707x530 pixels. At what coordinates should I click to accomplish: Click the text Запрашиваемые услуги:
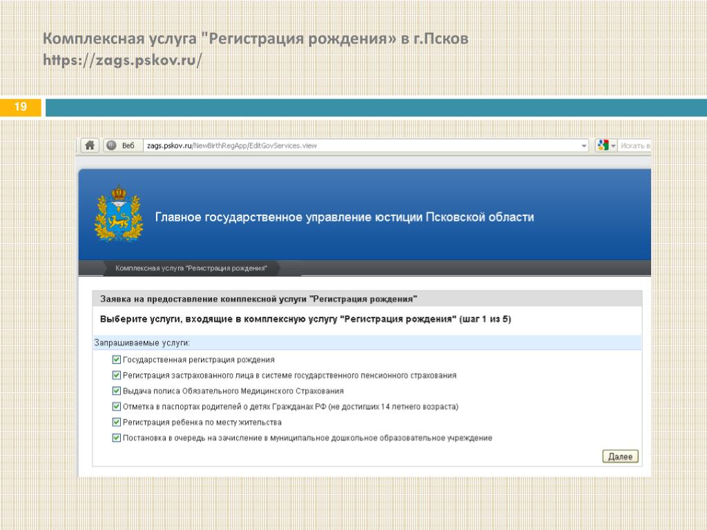(142, 343)
